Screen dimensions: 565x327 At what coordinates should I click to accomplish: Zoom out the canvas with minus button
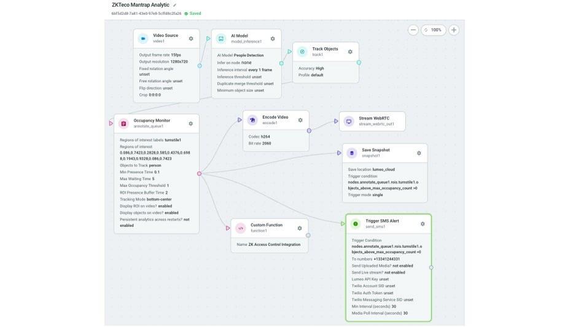click(413, 29)
